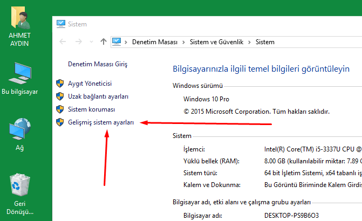Viewport: 362px width, 221px height.
Task: Open Denetim Masası Giriş link
Action: (x=98, y=64)
